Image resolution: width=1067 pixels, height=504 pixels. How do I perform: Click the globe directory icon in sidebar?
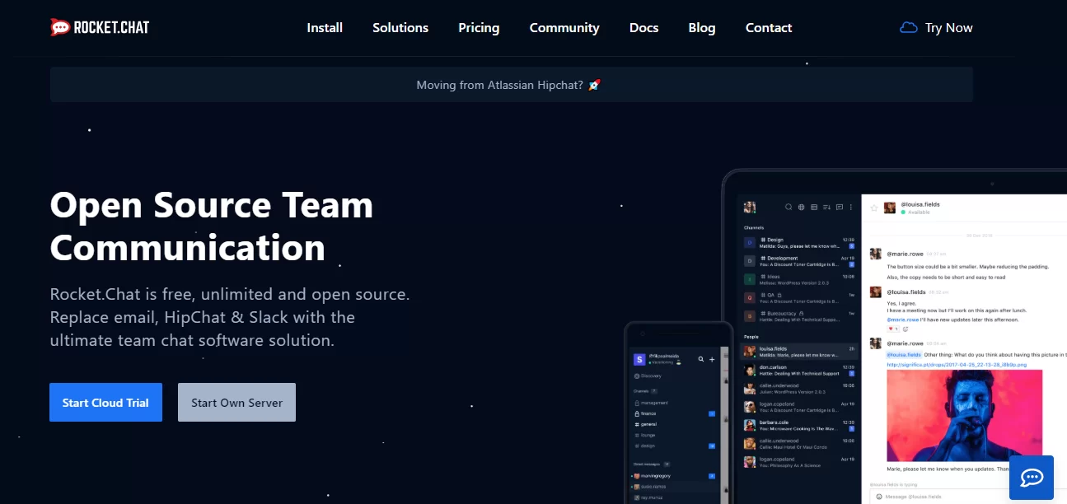click(x=801, y=208)
